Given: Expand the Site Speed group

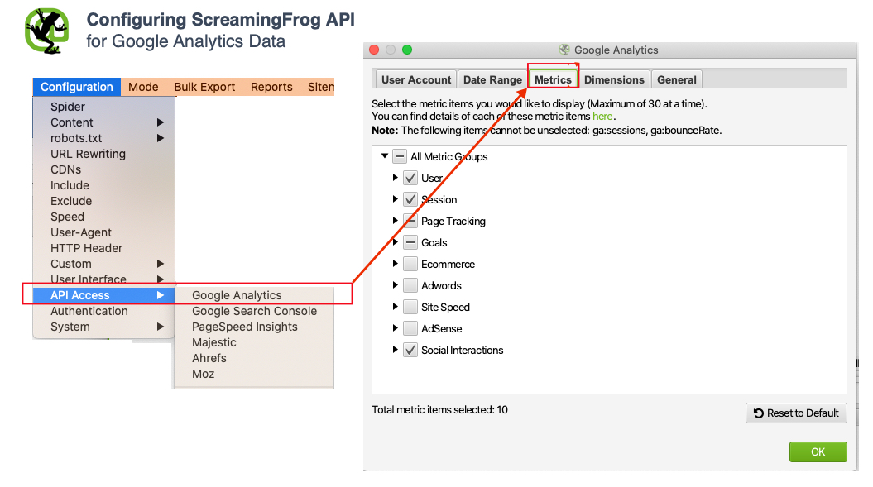Looking at the screenshot, I should (396, 307).
